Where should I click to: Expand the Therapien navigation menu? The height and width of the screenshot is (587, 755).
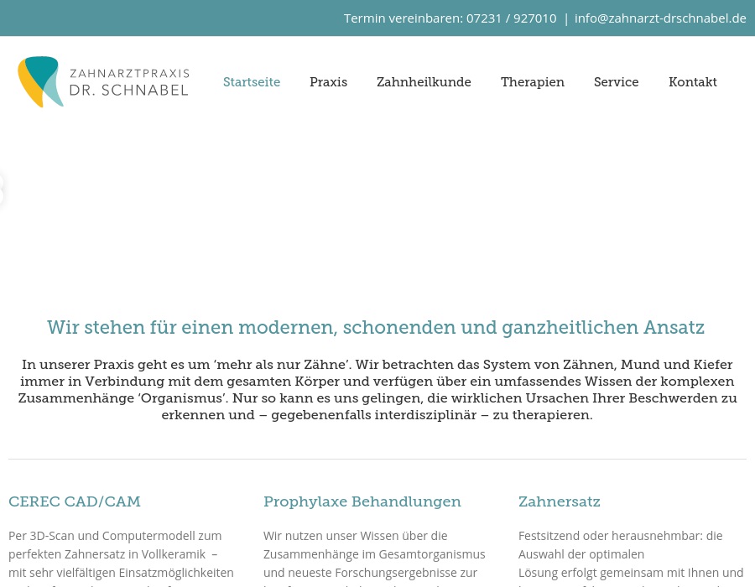pyautogui.click(x=532, y=81)
